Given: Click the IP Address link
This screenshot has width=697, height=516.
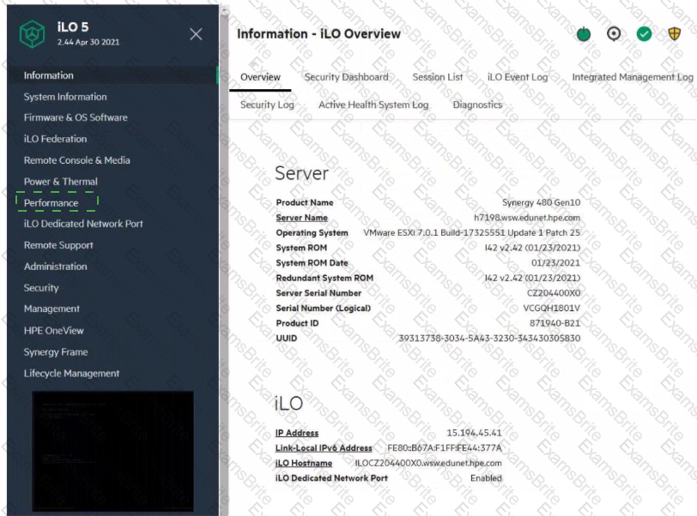Looking at the screenshot, I should tap(297, 433).
